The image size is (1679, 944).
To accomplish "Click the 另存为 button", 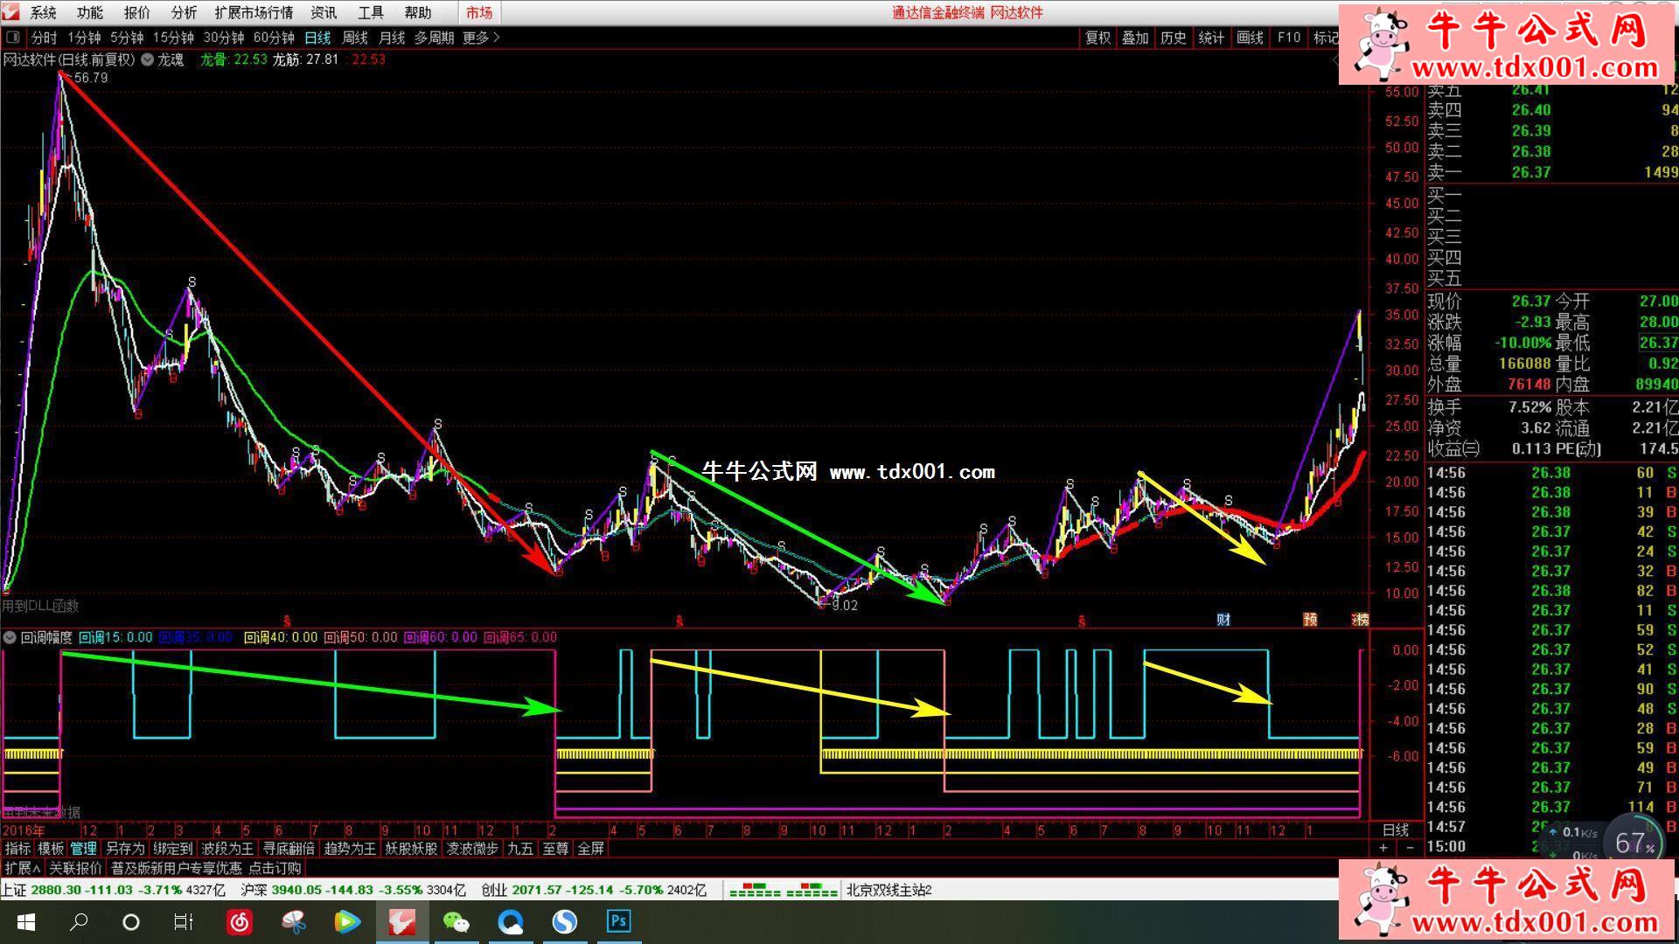I will [125, 848].
